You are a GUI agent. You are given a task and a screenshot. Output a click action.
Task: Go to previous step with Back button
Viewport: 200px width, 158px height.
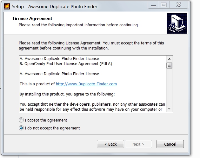coord(110,144)
